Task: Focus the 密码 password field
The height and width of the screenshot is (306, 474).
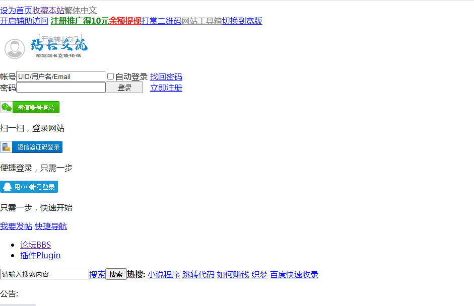Action: (x=61, y=88)
